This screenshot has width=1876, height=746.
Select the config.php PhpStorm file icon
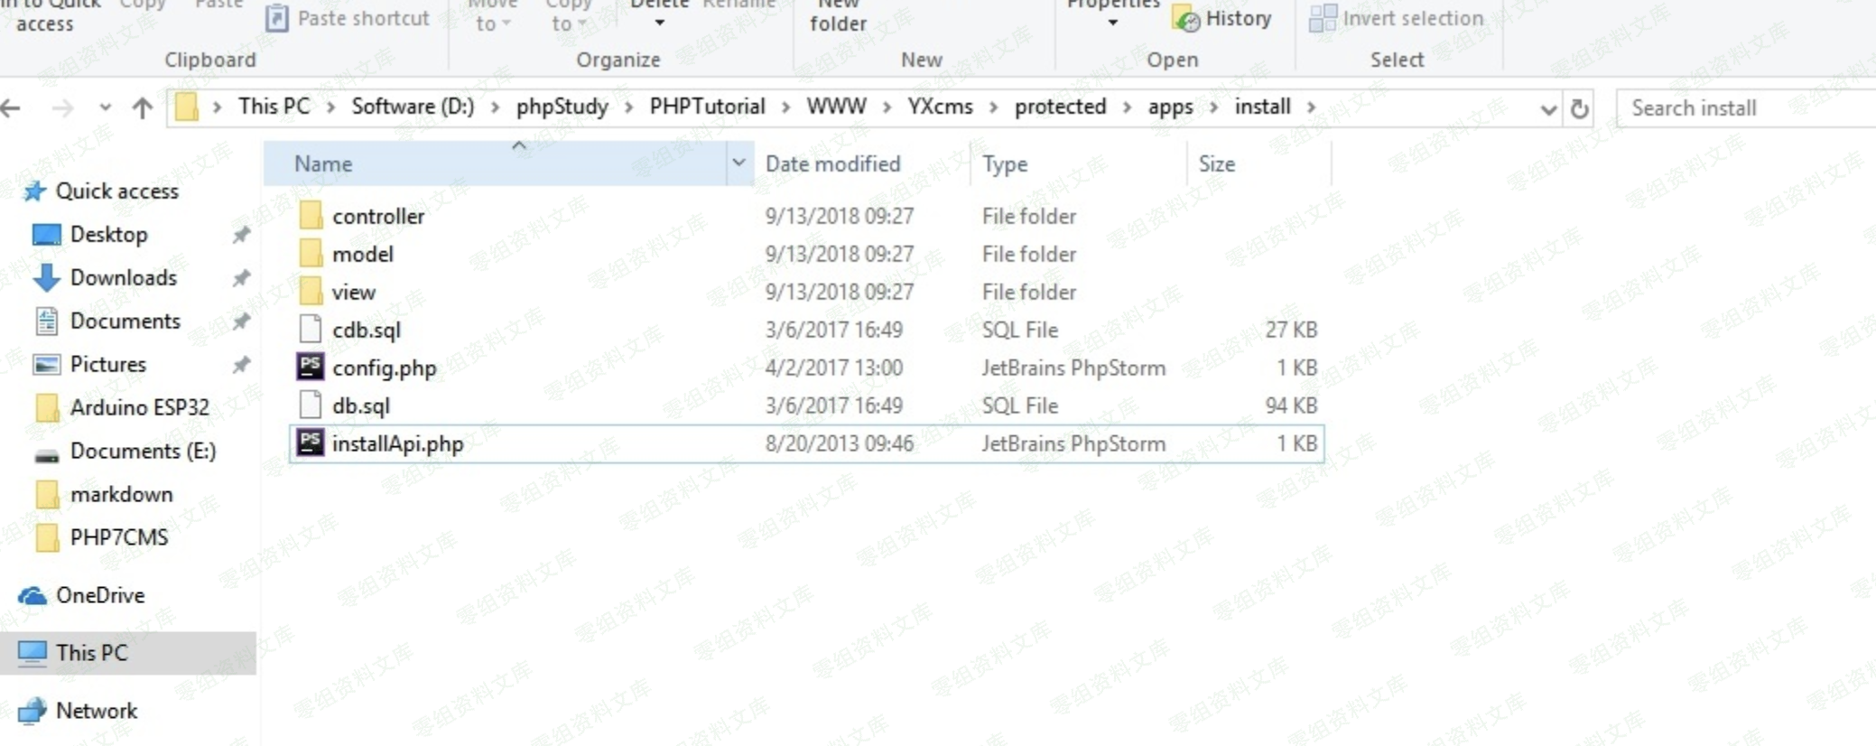point(311,367)
